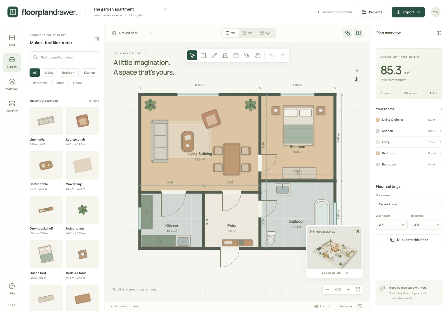Click the Find the perfect piece search field
Viewport: 448px width, 311px height.
tap(64, 57)
